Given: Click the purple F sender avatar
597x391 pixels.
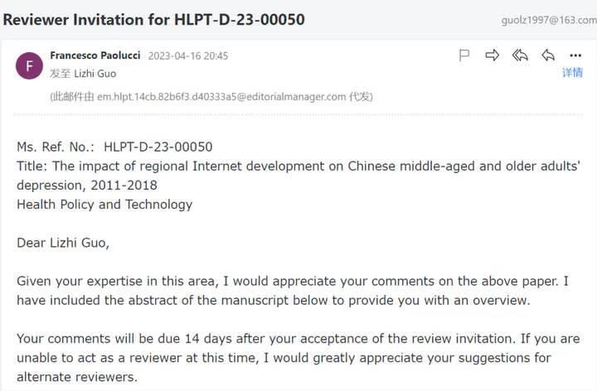Looking at the screenshot, I should click(x=30, y=65).
